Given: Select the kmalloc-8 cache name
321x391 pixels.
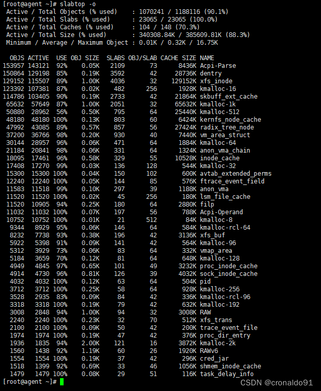Looking at the screenshot, I should [x=216, y=220].
